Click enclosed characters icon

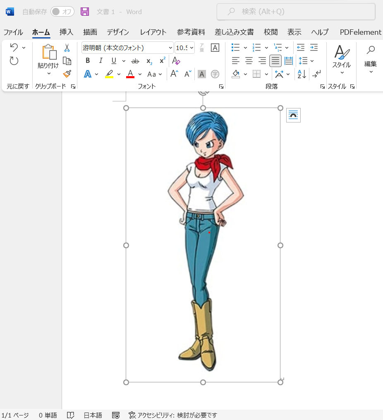click(215, 74)
